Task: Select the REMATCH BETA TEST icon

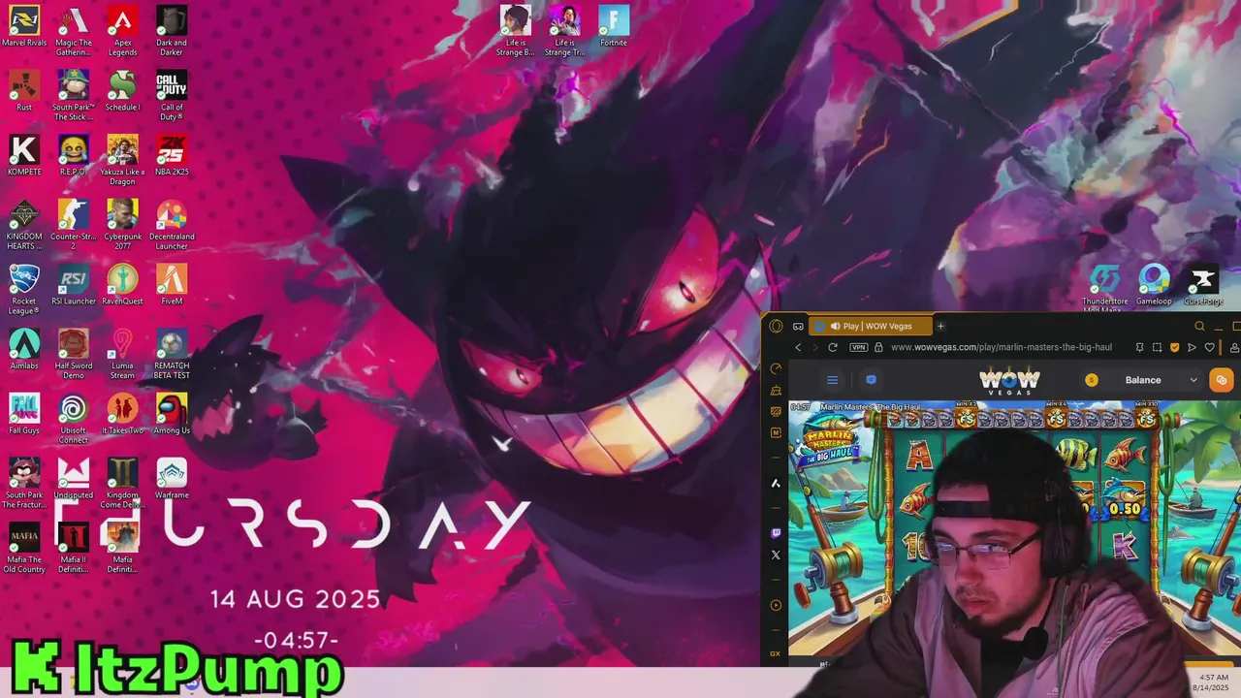Action: 172,354
